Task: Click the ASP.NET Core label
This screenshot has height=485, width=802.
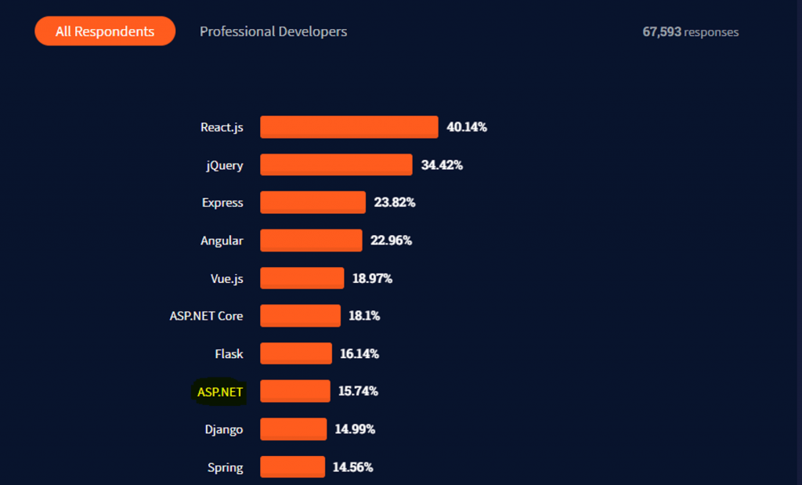Action: pyautogui.click(x=206, y=316)
